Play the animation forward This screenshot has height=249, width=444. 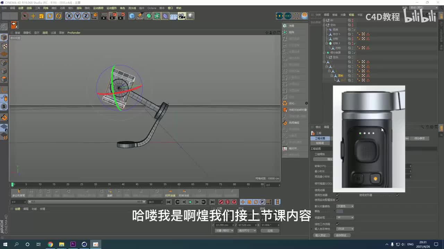coord(190,202)
